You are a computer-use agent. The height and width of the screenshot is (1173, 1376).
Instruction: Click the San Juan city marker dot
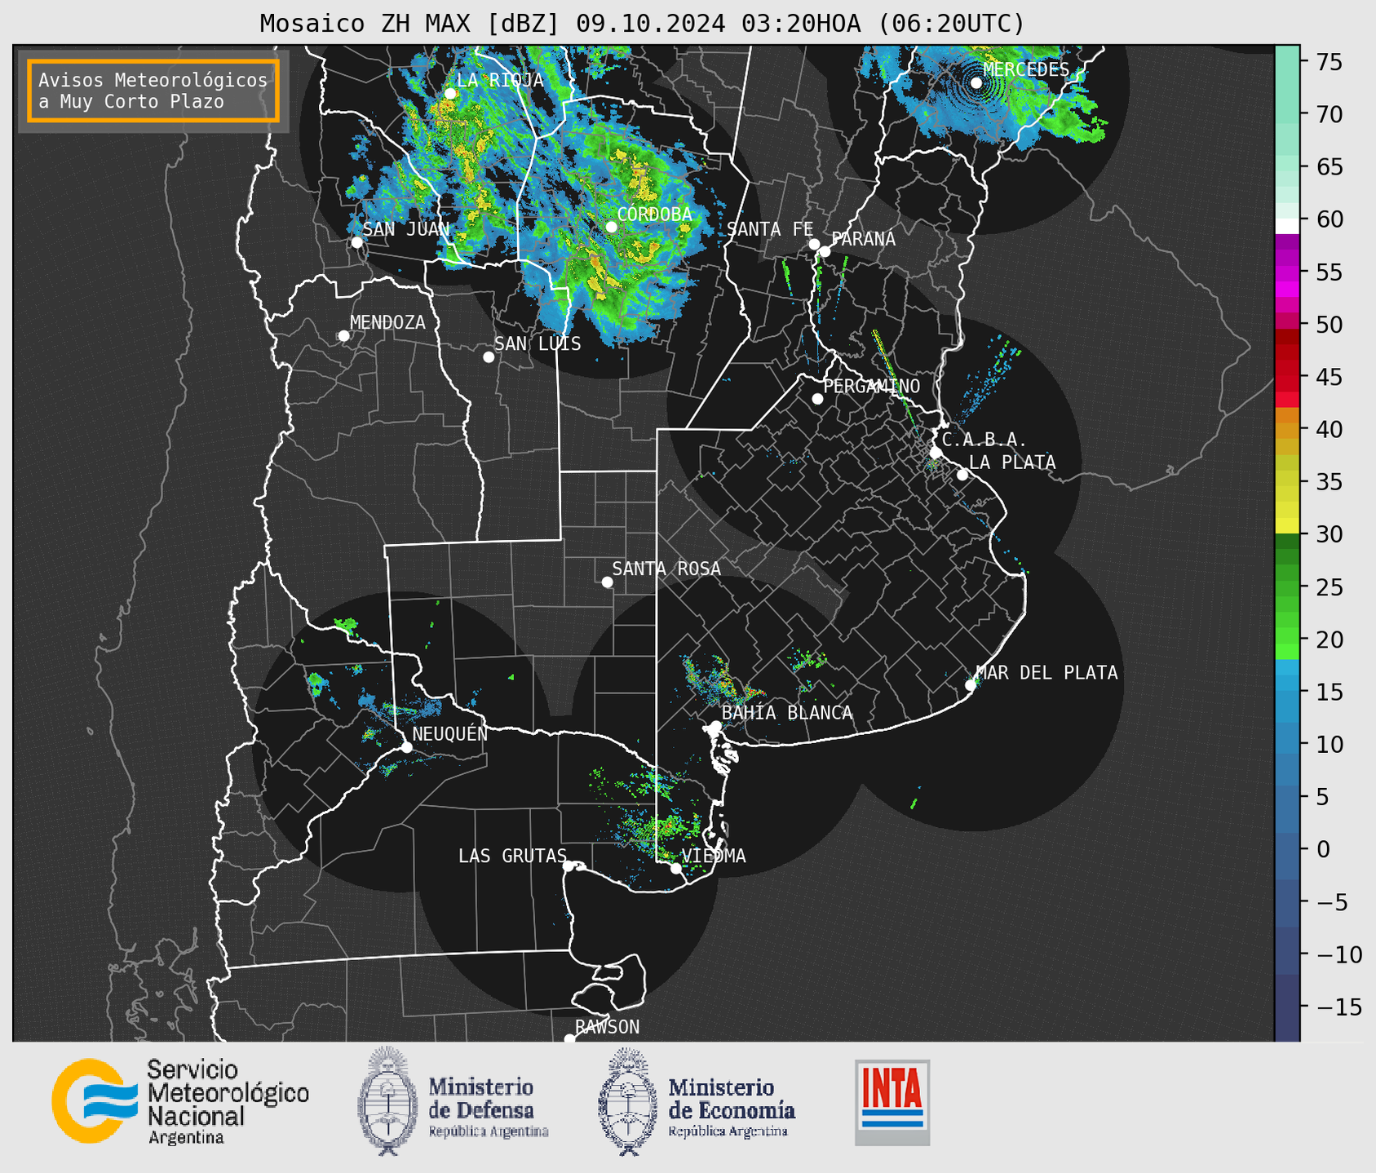click(356, 242)
